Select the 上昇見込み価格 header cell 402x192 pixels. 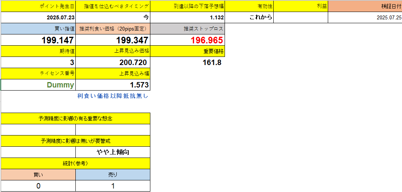pyautogui.click(x=113, y=51)
